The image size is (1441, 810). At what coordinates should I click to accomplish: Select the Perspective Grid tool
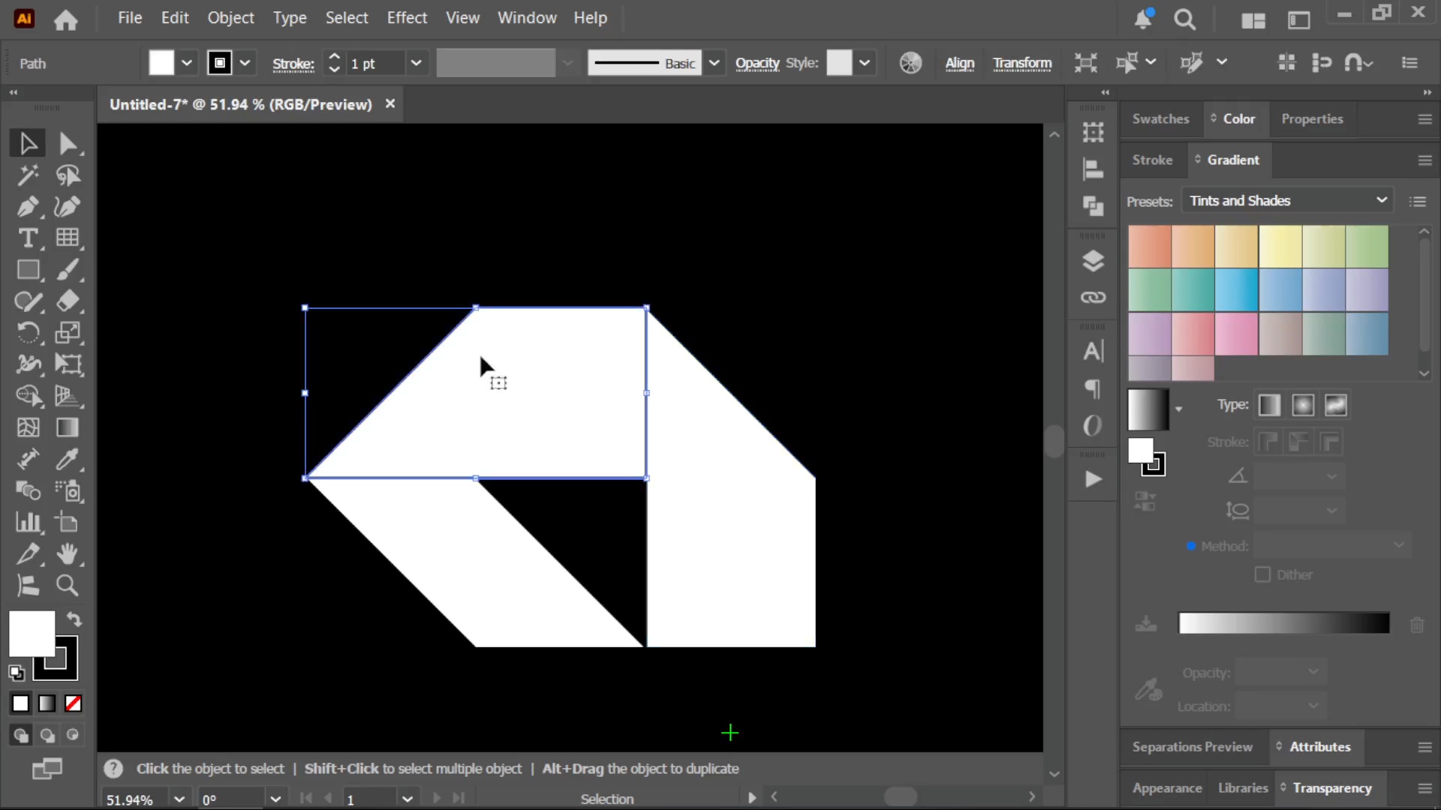pyautogui.click(x=68, y=396)
